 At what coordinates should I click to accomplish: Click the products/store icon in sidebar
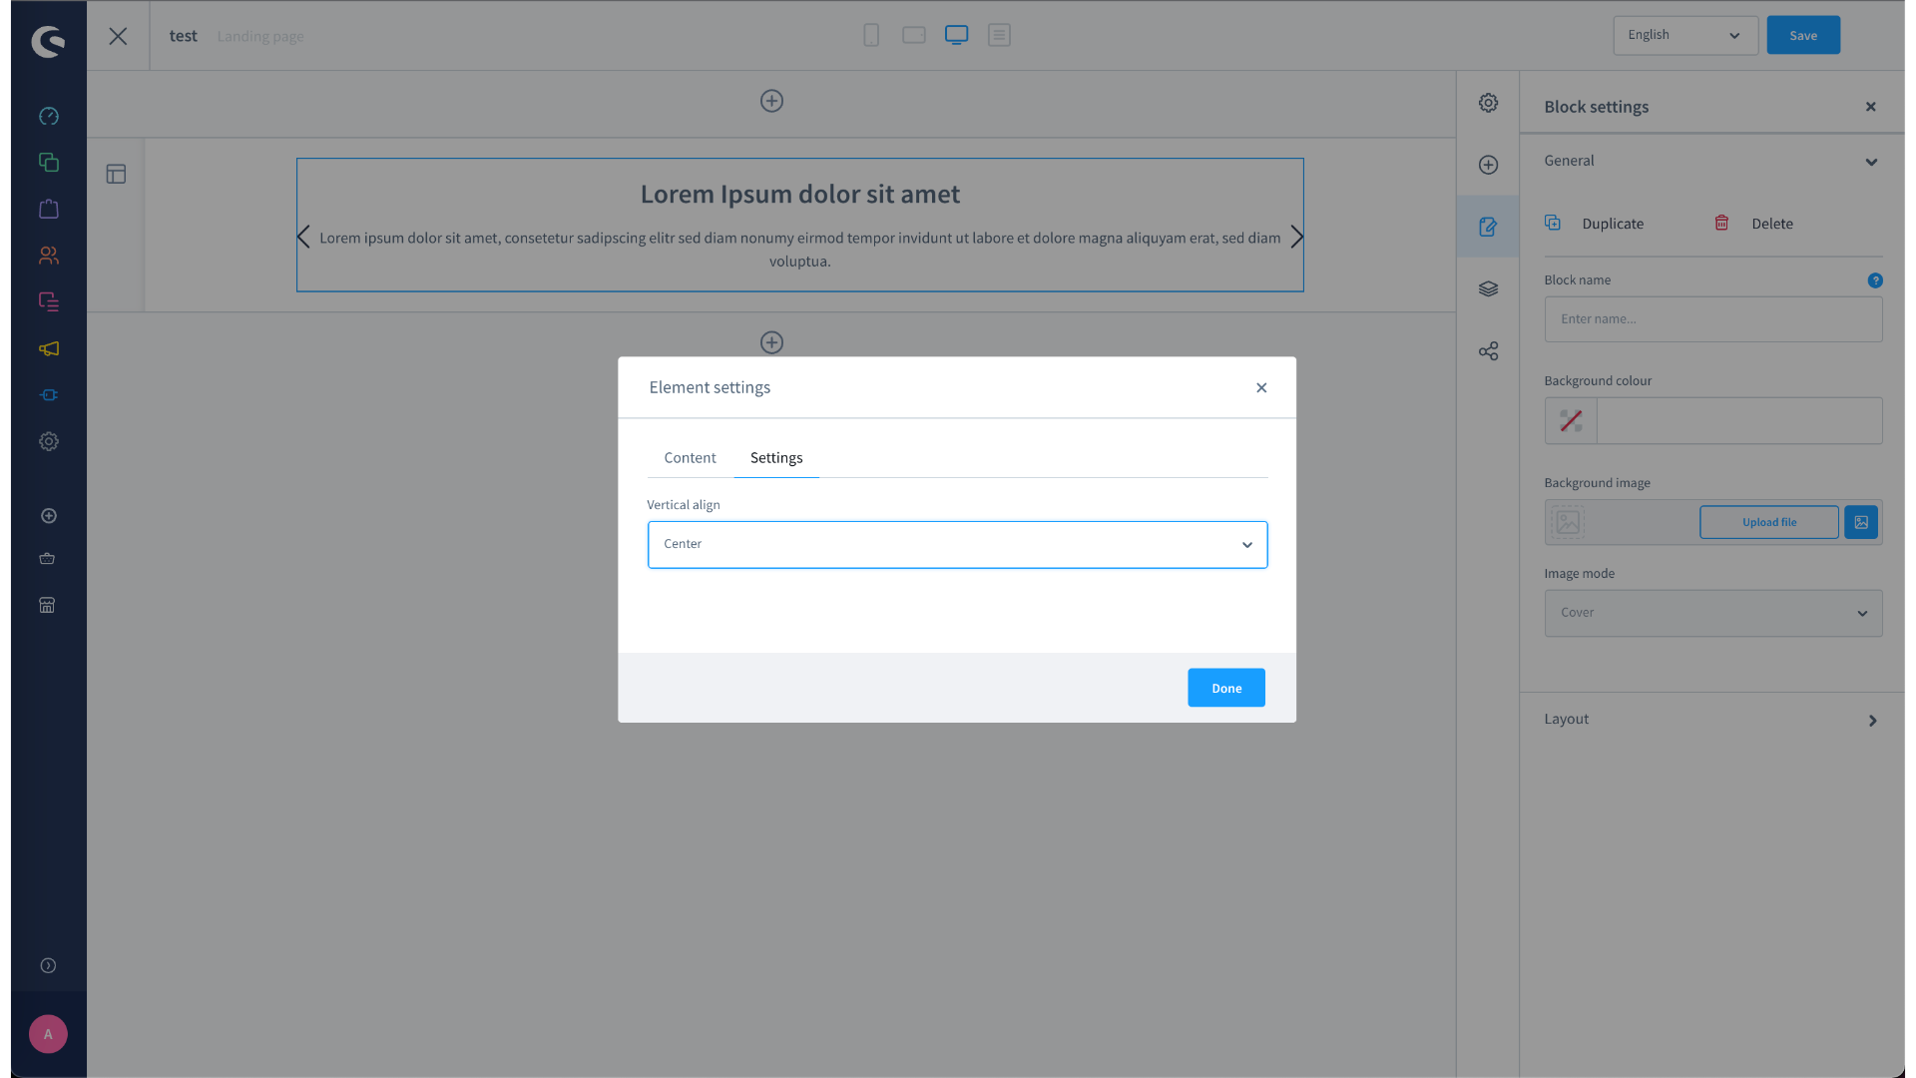pos(49,208)
